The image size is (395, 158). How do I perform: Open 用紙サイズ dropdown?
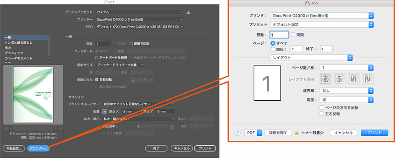pos(120,65)
